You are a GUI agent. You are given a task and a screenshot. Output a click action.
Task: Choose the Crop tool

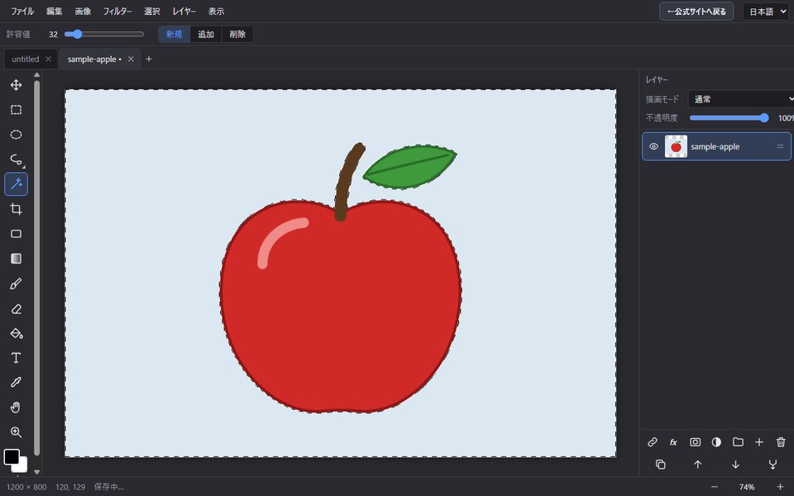point(17,209)
